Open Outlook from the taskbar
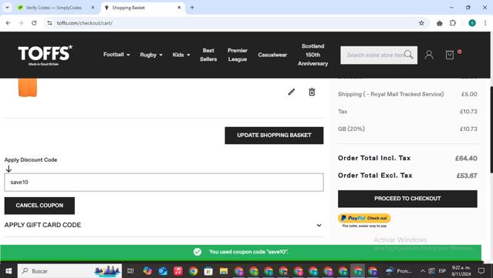The height and width of the screenshot is (278, 493). 163,271
